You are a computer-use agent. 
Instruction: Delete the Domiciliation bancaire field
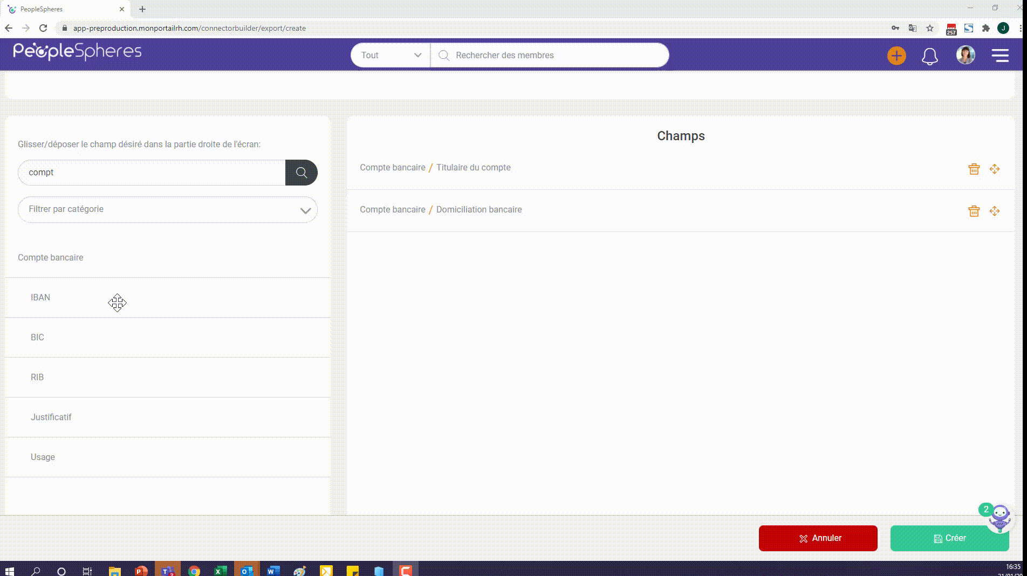(x=974, y=211)
